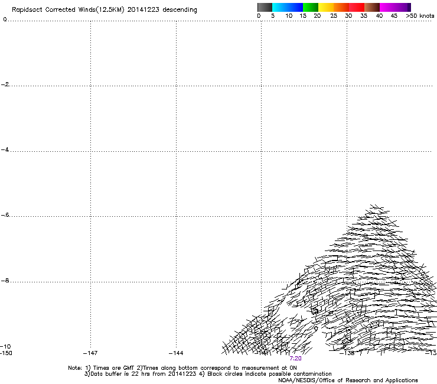The image size is (437, 384).
Task: Click the latitude label '-2'
Action: (x=5, y=84)
